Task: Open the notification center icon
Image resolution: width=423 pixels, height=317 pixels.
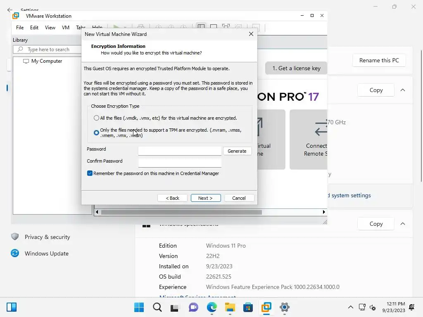Action: pos(412,307)
